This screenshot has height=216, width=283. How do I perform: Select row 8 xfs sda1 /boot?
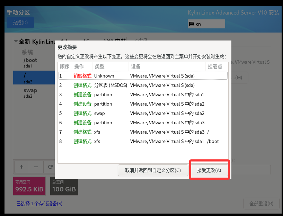[x=143, y=141]
